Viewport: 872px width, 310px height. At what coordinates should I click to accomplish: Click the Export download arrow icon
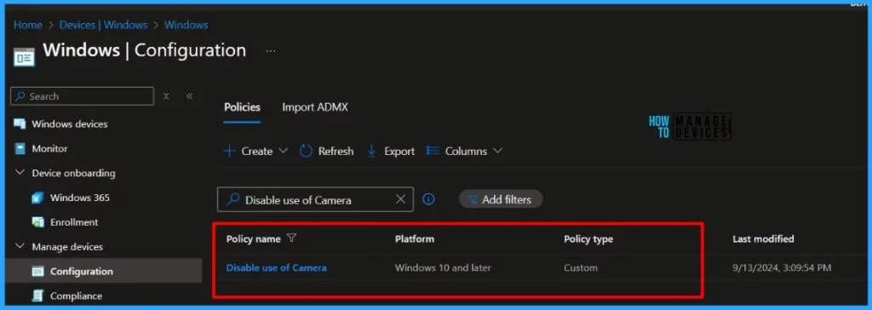tap(372, 152)
